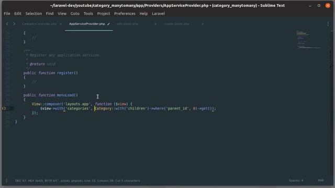The width and height of the screenshot is (335, 188).
Task: Open the Laravel menu
Action: [158, 14]
